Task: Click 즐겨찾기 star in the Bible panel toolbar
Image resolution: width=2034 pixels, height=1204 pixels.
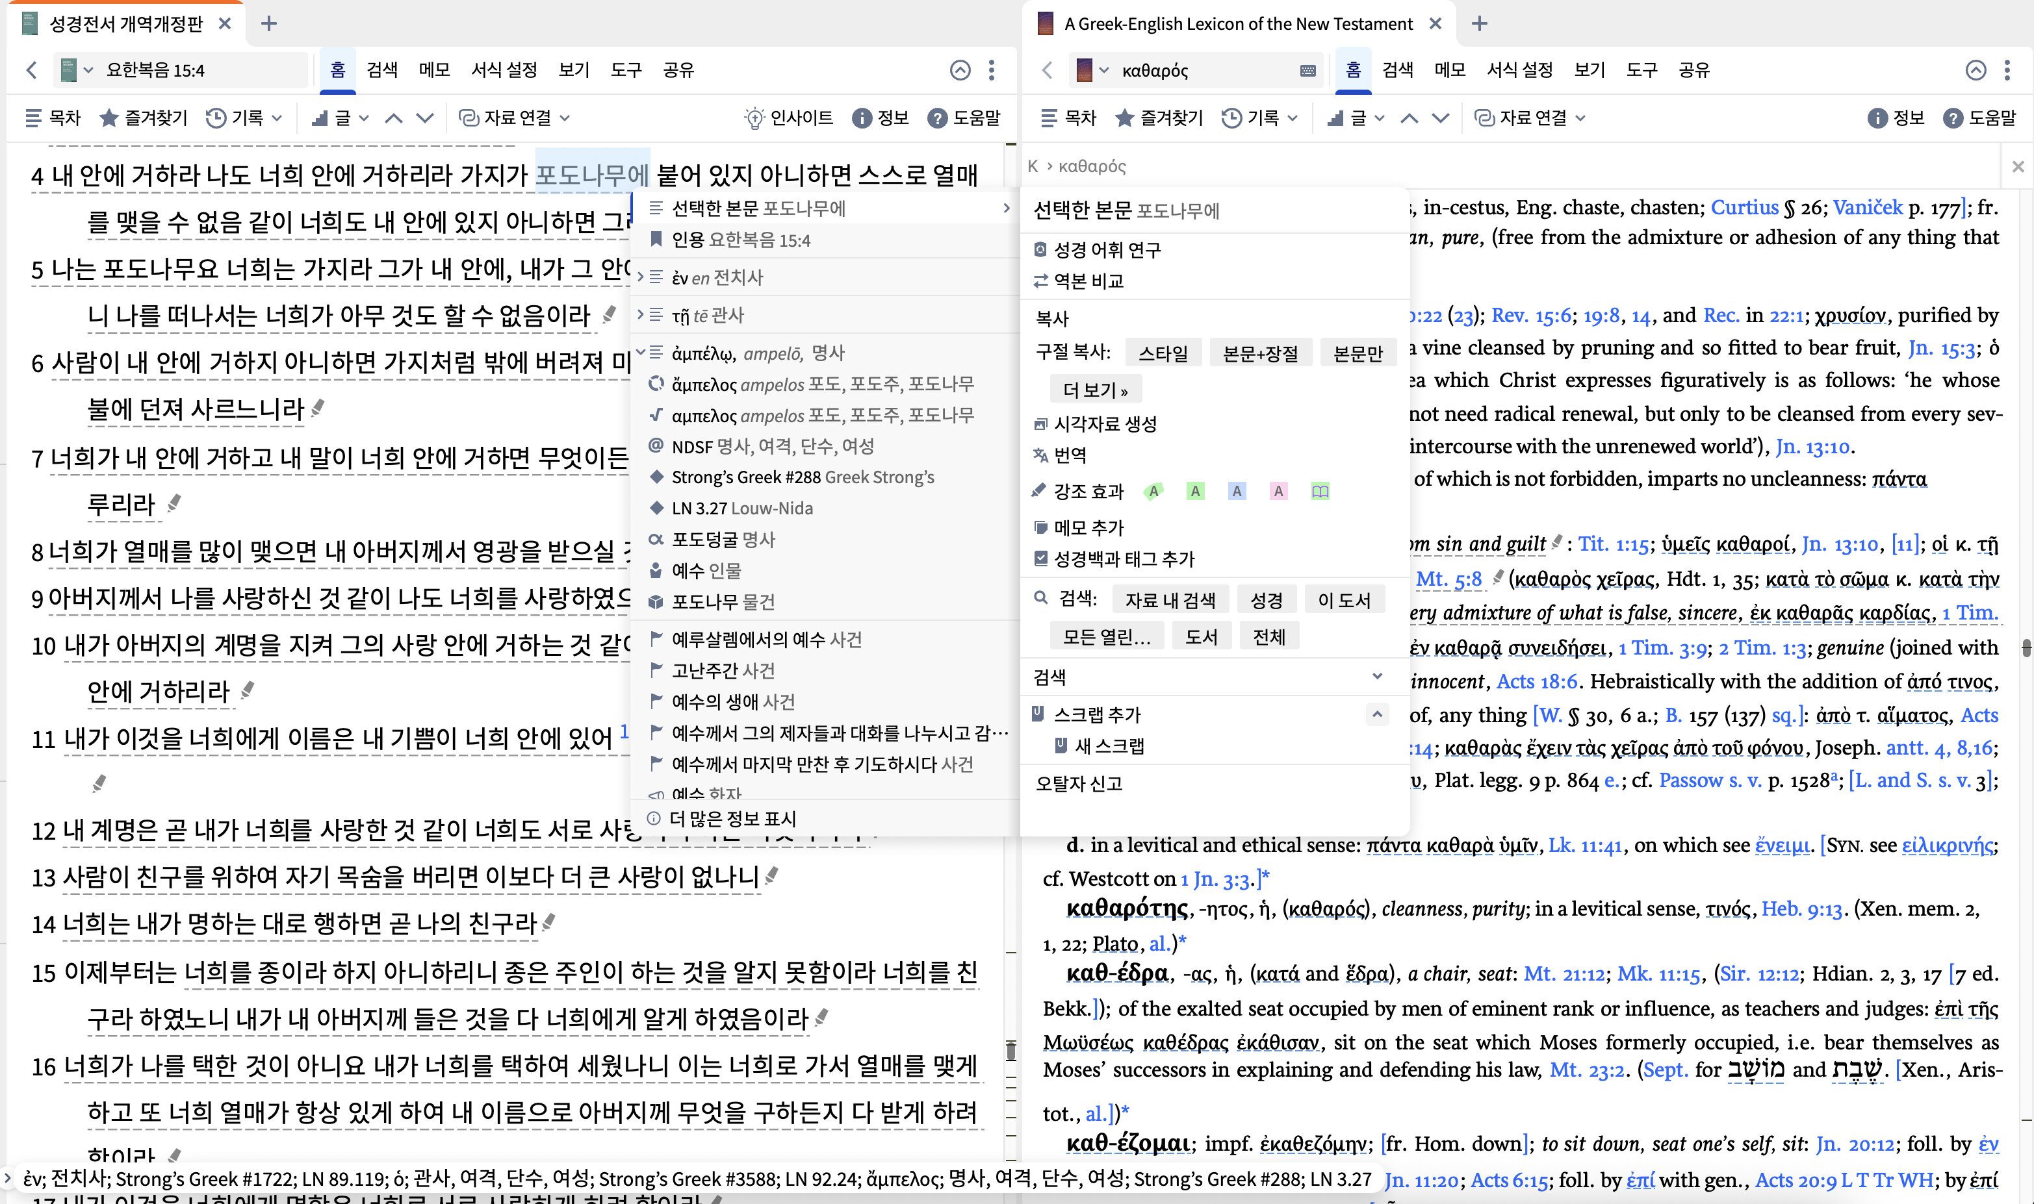Action: (x=143, y=118)
